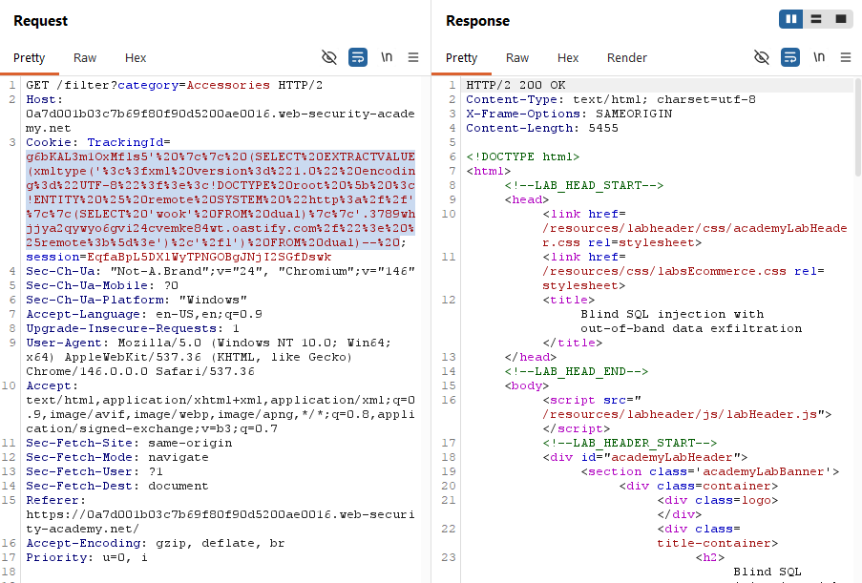This screenshot has width=862, height=583.
Task: Click the Sec-Ch-Ua-Platform header
Action: [x=137, y=300]
